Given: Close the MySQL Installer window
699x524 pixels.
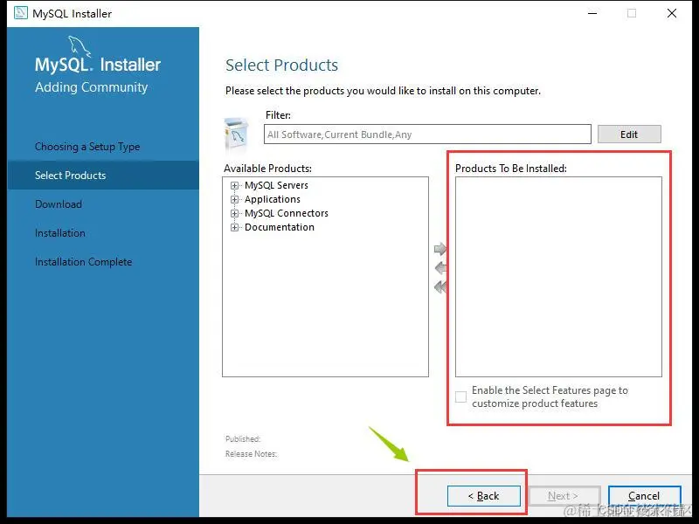Looking at the screenshot, I should (672, 13).
